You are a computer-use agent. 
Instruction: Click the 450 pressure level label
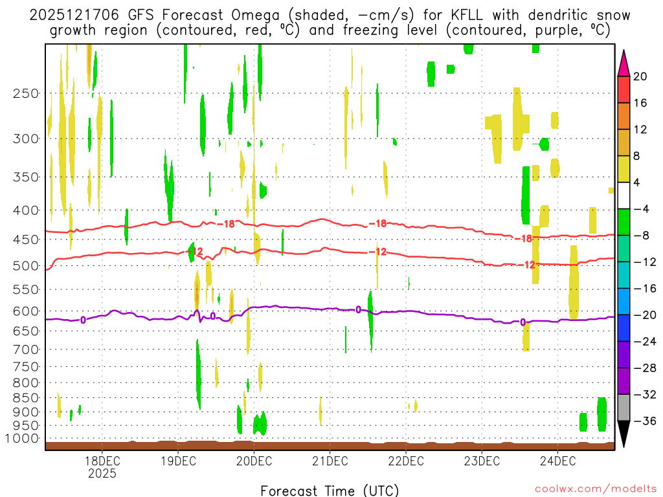(26, 239)
